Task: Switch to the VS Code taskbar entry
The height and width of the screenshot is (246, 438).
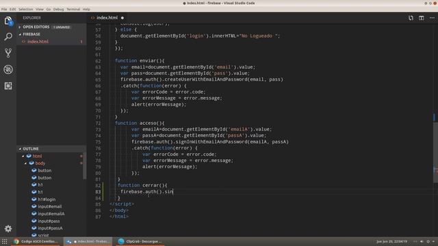Action: pos(88,241)
